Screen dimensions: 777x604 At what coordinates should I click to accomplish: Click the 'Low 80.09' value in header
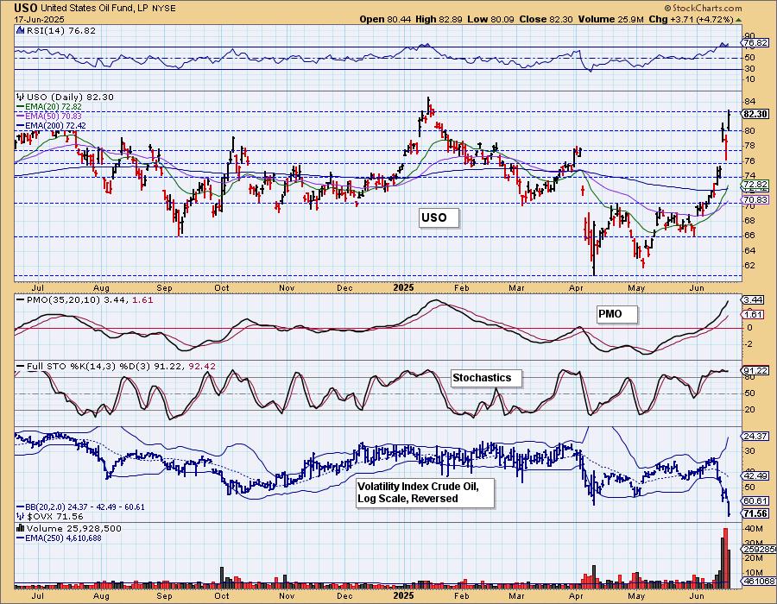[x=490, y=19]
